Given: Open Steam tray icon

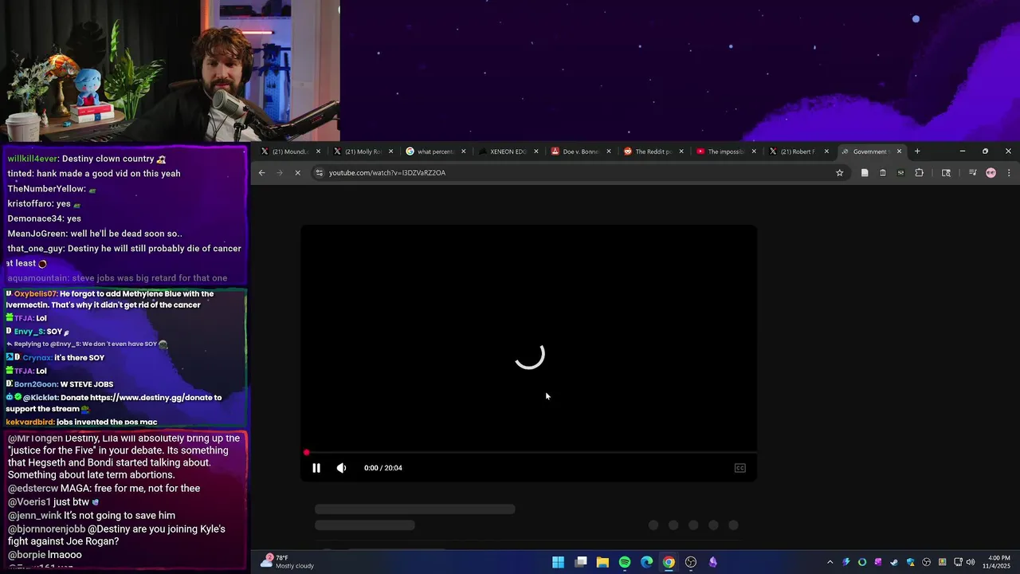Looking at the screenshot, I should point(894,562).
